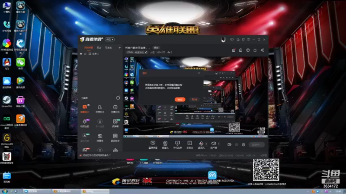Open the Steam desktop icon
The width and height of the screenshot is (346, 194).
point(7,102)
